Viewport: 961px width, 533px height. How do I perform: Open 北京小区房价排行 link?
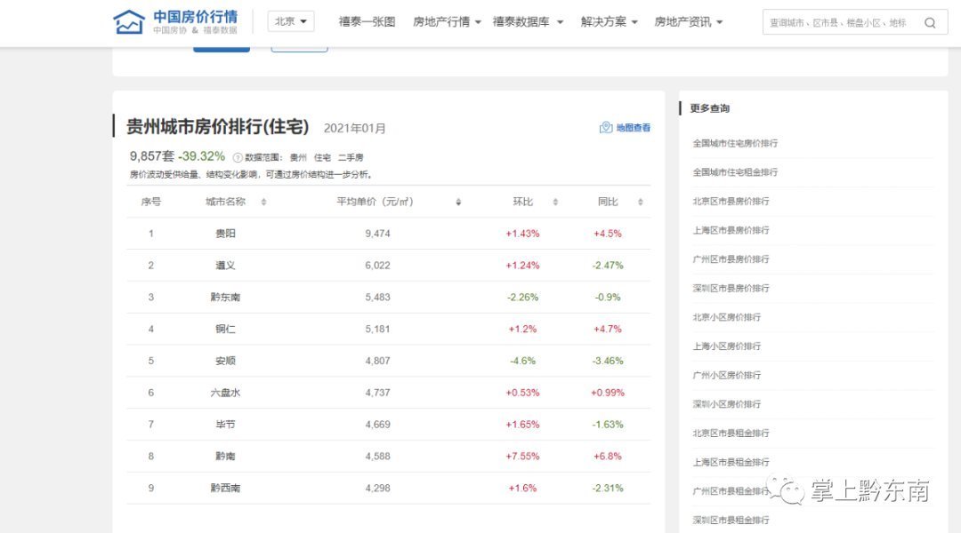pyautogui.click(x=726, y=317)
